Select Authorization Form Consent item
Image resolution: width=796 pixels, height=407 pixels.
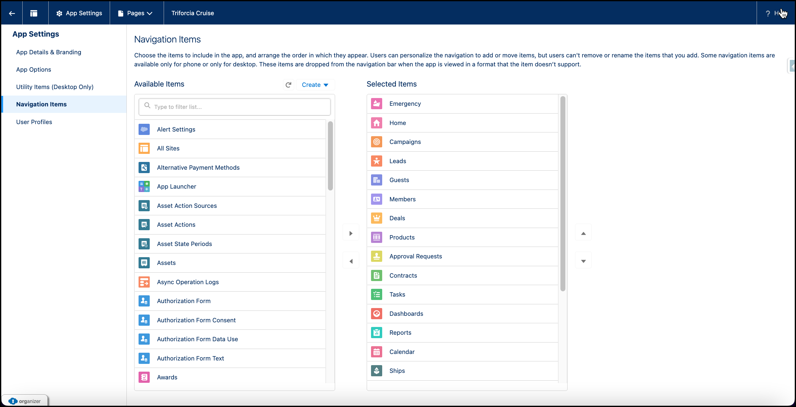230,320
